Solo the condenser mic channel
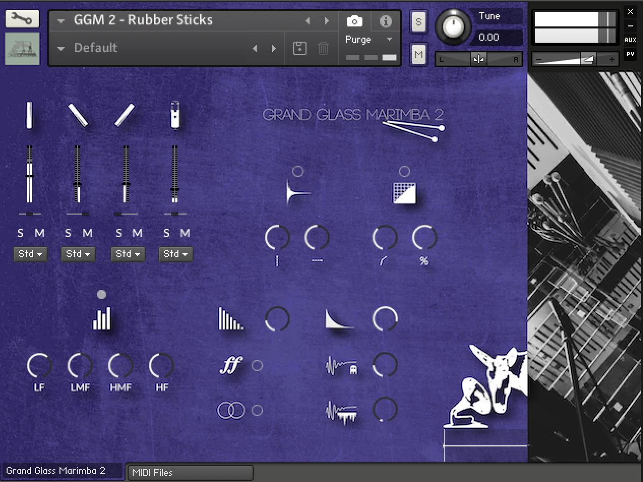The width and height of the screenshot is (643, 482). pyautogui.click(x=166, y=233)
